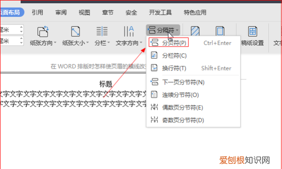Click the 稿纸设置 manuscript paper icon
This screenshot has width=282, height=169.
coord(252,31)
